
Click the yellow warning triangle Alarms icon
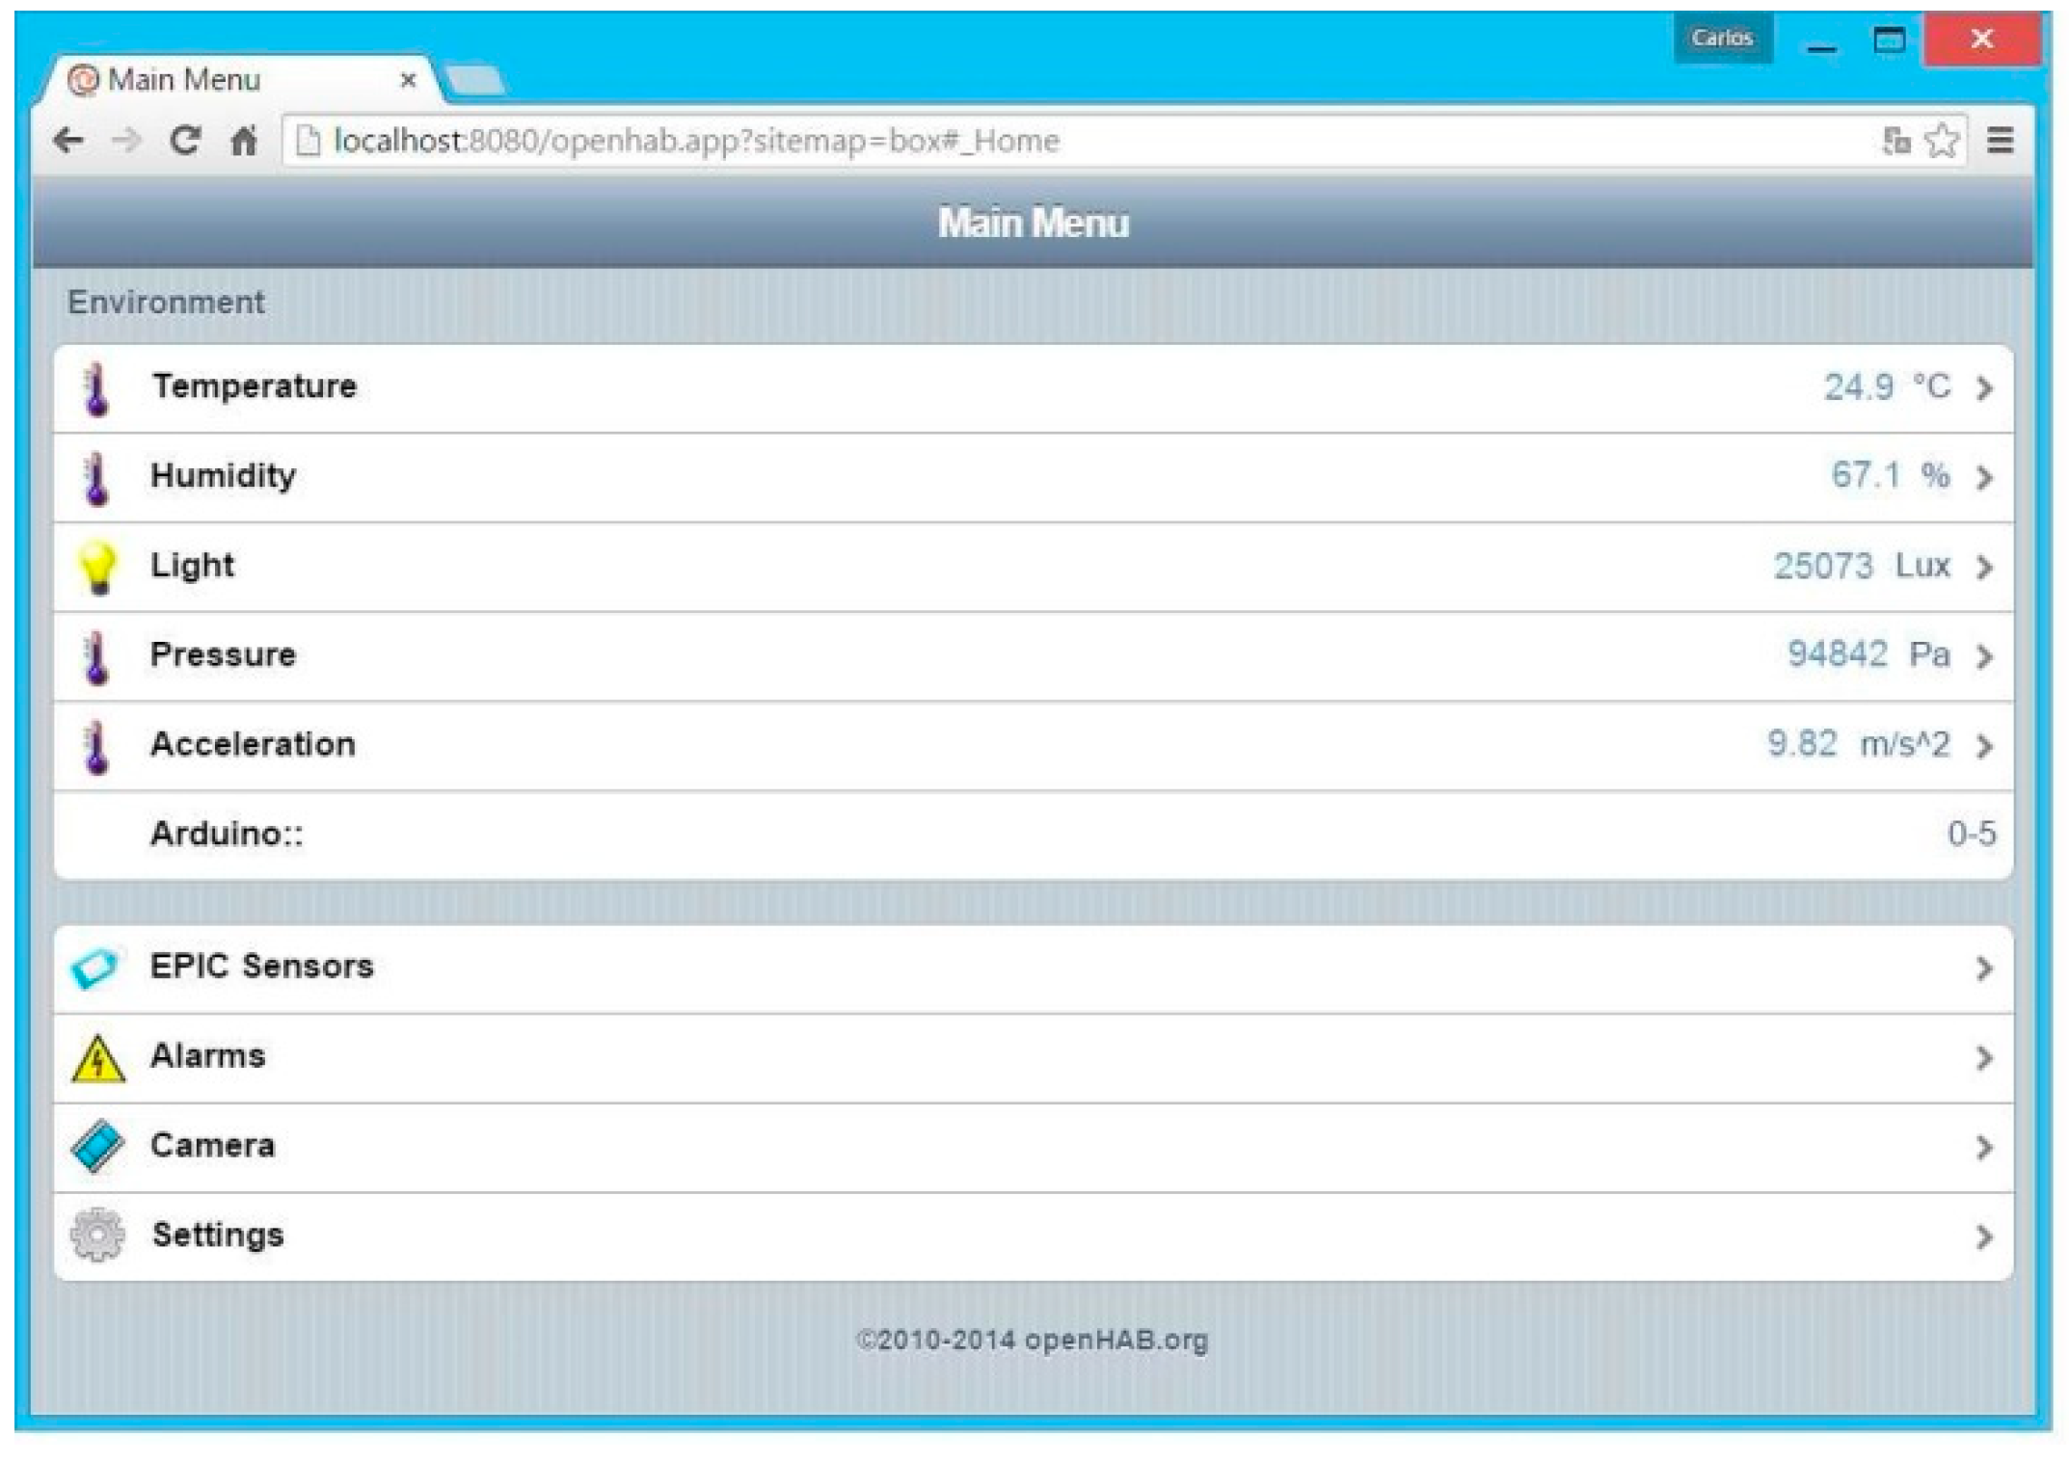coord(97,1058)
